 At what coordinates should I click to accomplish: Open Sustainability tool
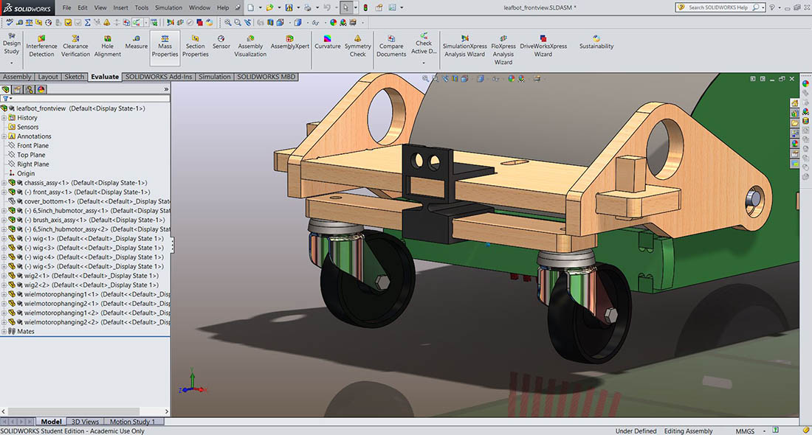click(596, 42)
